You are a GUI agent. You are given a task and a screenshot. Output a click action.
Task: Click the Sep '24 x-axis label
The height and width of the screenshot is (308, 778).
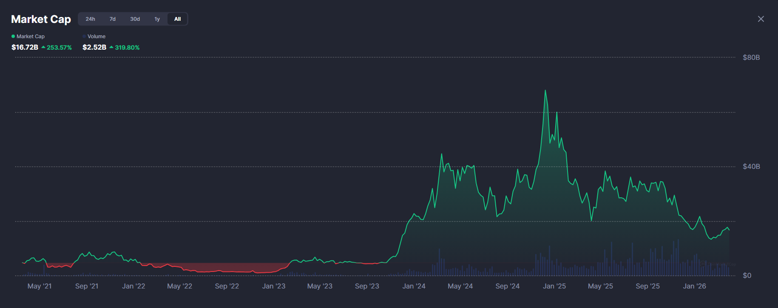(x=508, y=286)
